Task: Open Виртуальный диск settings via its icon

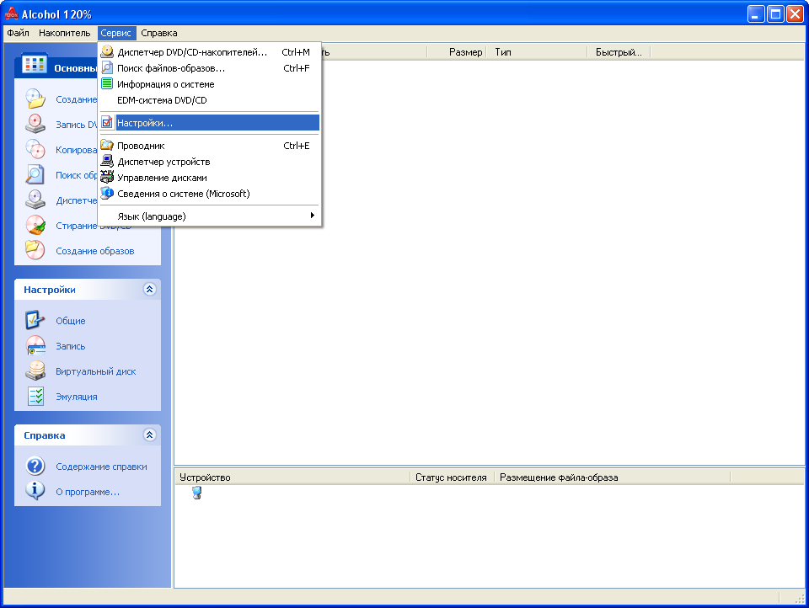Action: point(35,371)
